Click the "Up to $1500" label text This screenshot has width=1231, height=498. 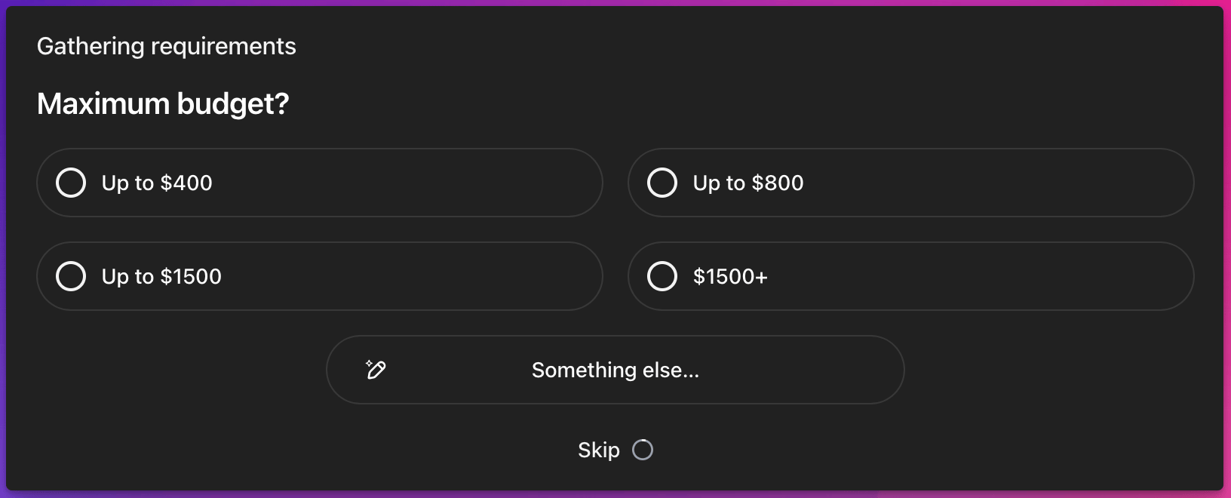[x=161, y=276]
